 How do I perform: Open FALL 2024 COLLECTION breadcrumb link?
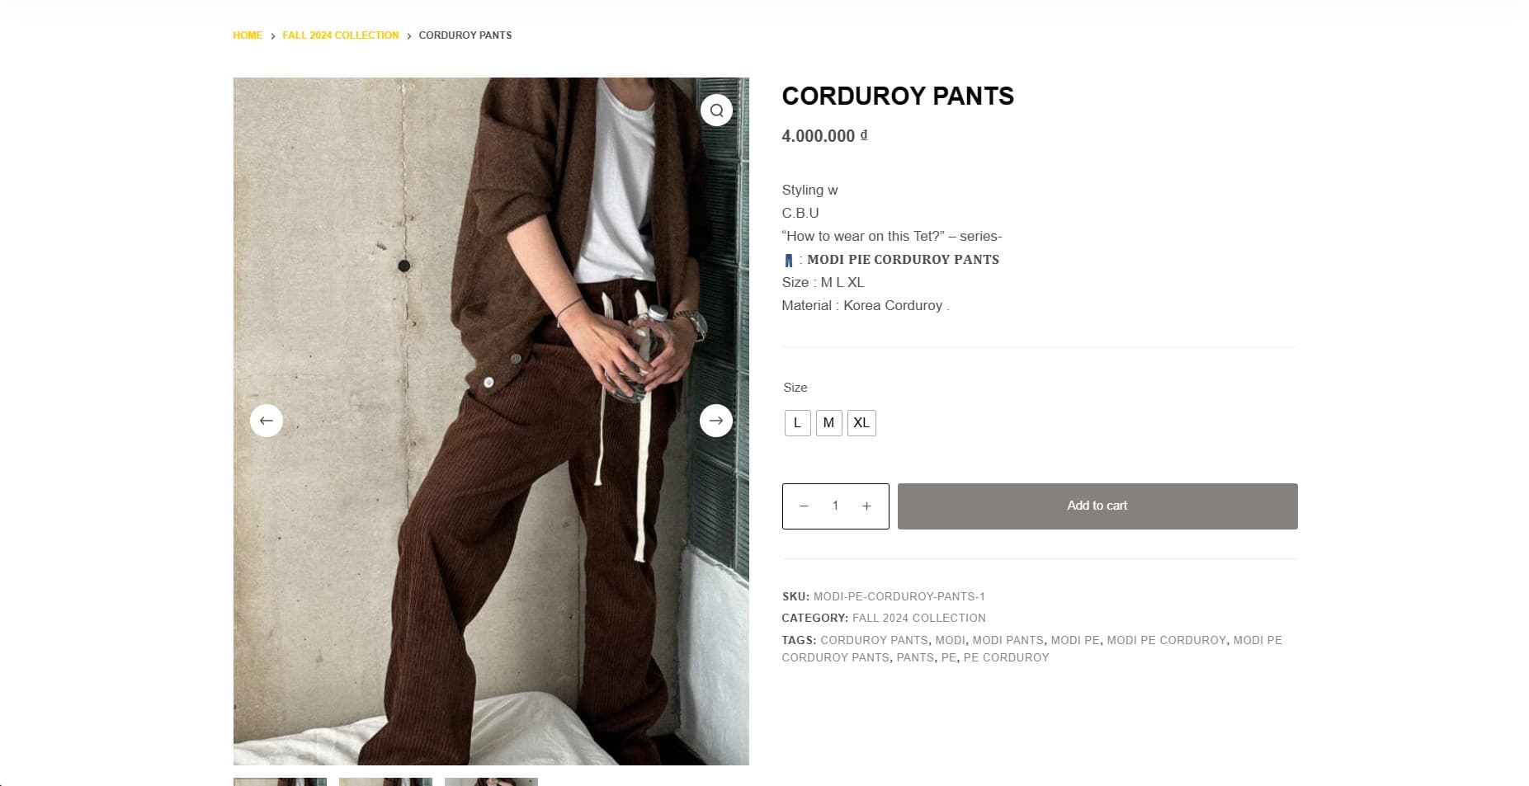point(340,35)
